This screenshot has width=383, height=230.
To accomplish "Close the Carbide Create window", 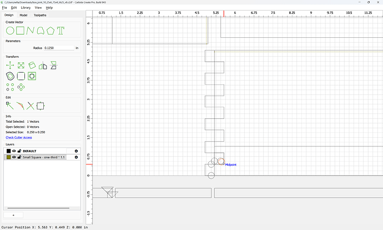I will [378, 2].
